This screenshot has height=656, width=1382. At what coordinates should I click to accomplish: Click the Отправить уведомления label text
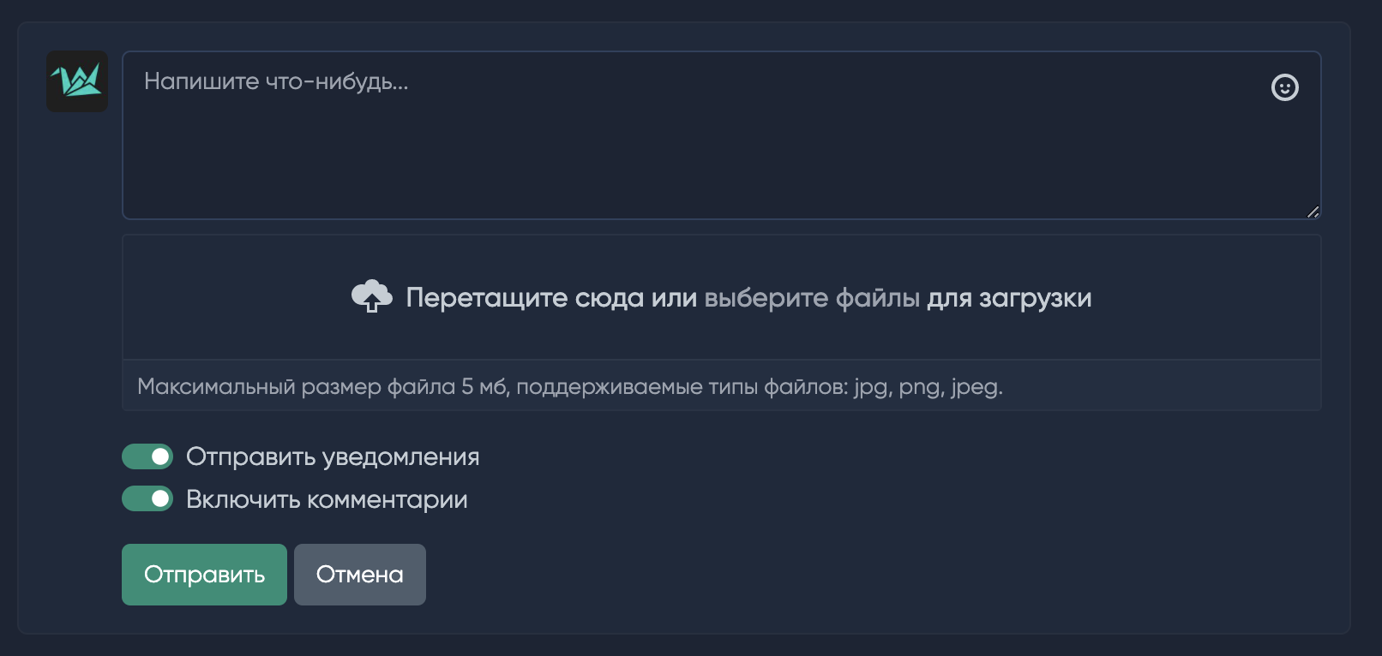pyautogui.click(x=333, y=456)
